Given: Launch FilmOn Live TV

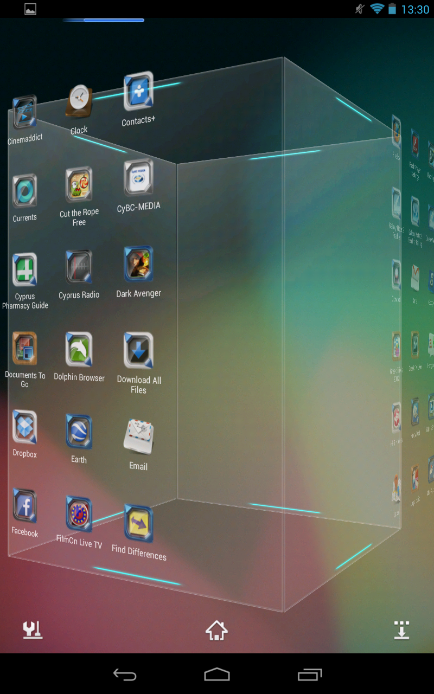Looking at the screenshot, I should pyautogui.click(x=79, y=515).
